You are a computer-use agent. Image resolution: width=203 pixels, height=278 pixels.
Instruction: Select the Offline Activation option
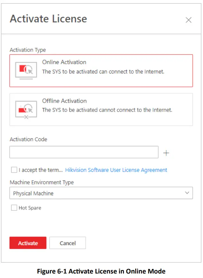(101, 109)
